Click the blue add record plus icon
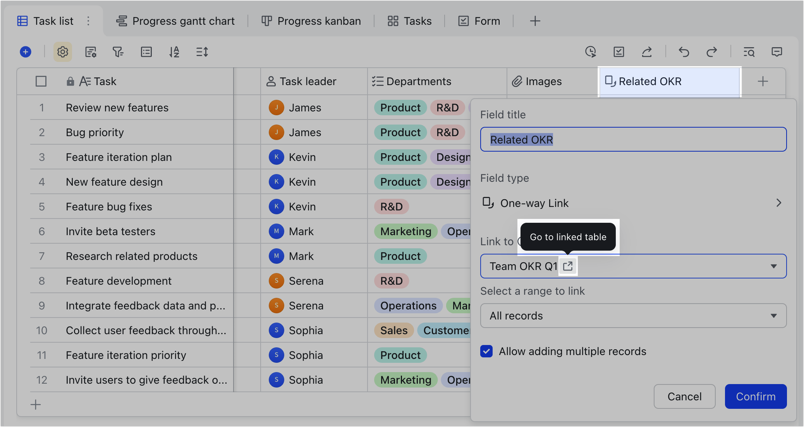This screenshot has width=804, height=427. click(x=26, y=52)
